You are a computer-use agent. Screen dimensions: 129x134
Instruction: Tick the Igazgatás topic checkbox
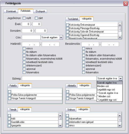9,125
